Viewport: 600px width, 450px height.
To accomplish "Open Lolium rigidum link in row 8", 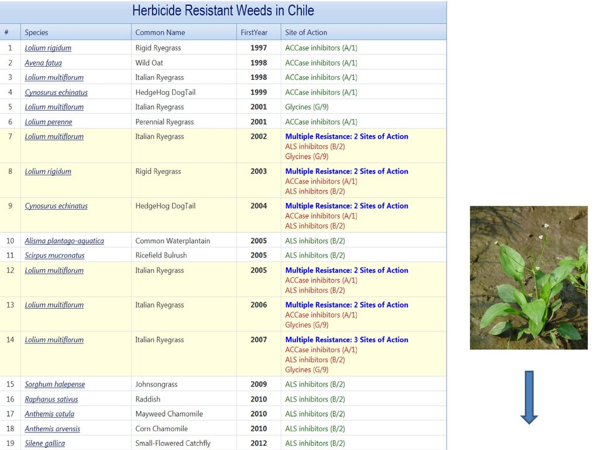I will 48,172.
